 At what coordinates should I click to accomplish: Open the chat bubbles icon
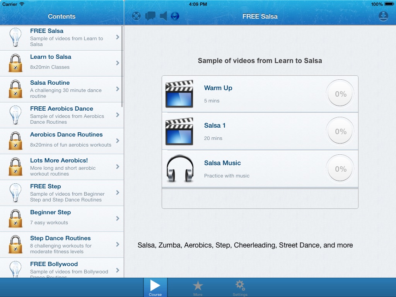click(150, 16)
